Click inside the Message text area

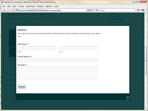click(x=58, y=73)
